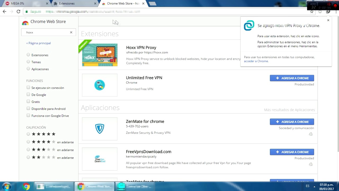Image resolution: width=339 pixels, height=191 pixels.
Task: Click the Hoxx icon in notification popup
Action: [249, 25]
